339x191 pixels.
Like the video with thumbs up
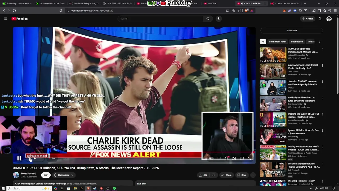tap(203, 175)
